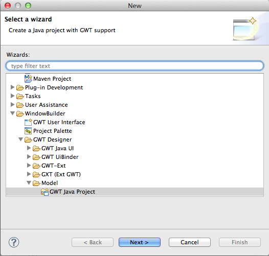Click the Tasks folder icon
Viewport: 269px width, 256px height.
(20, 97)
